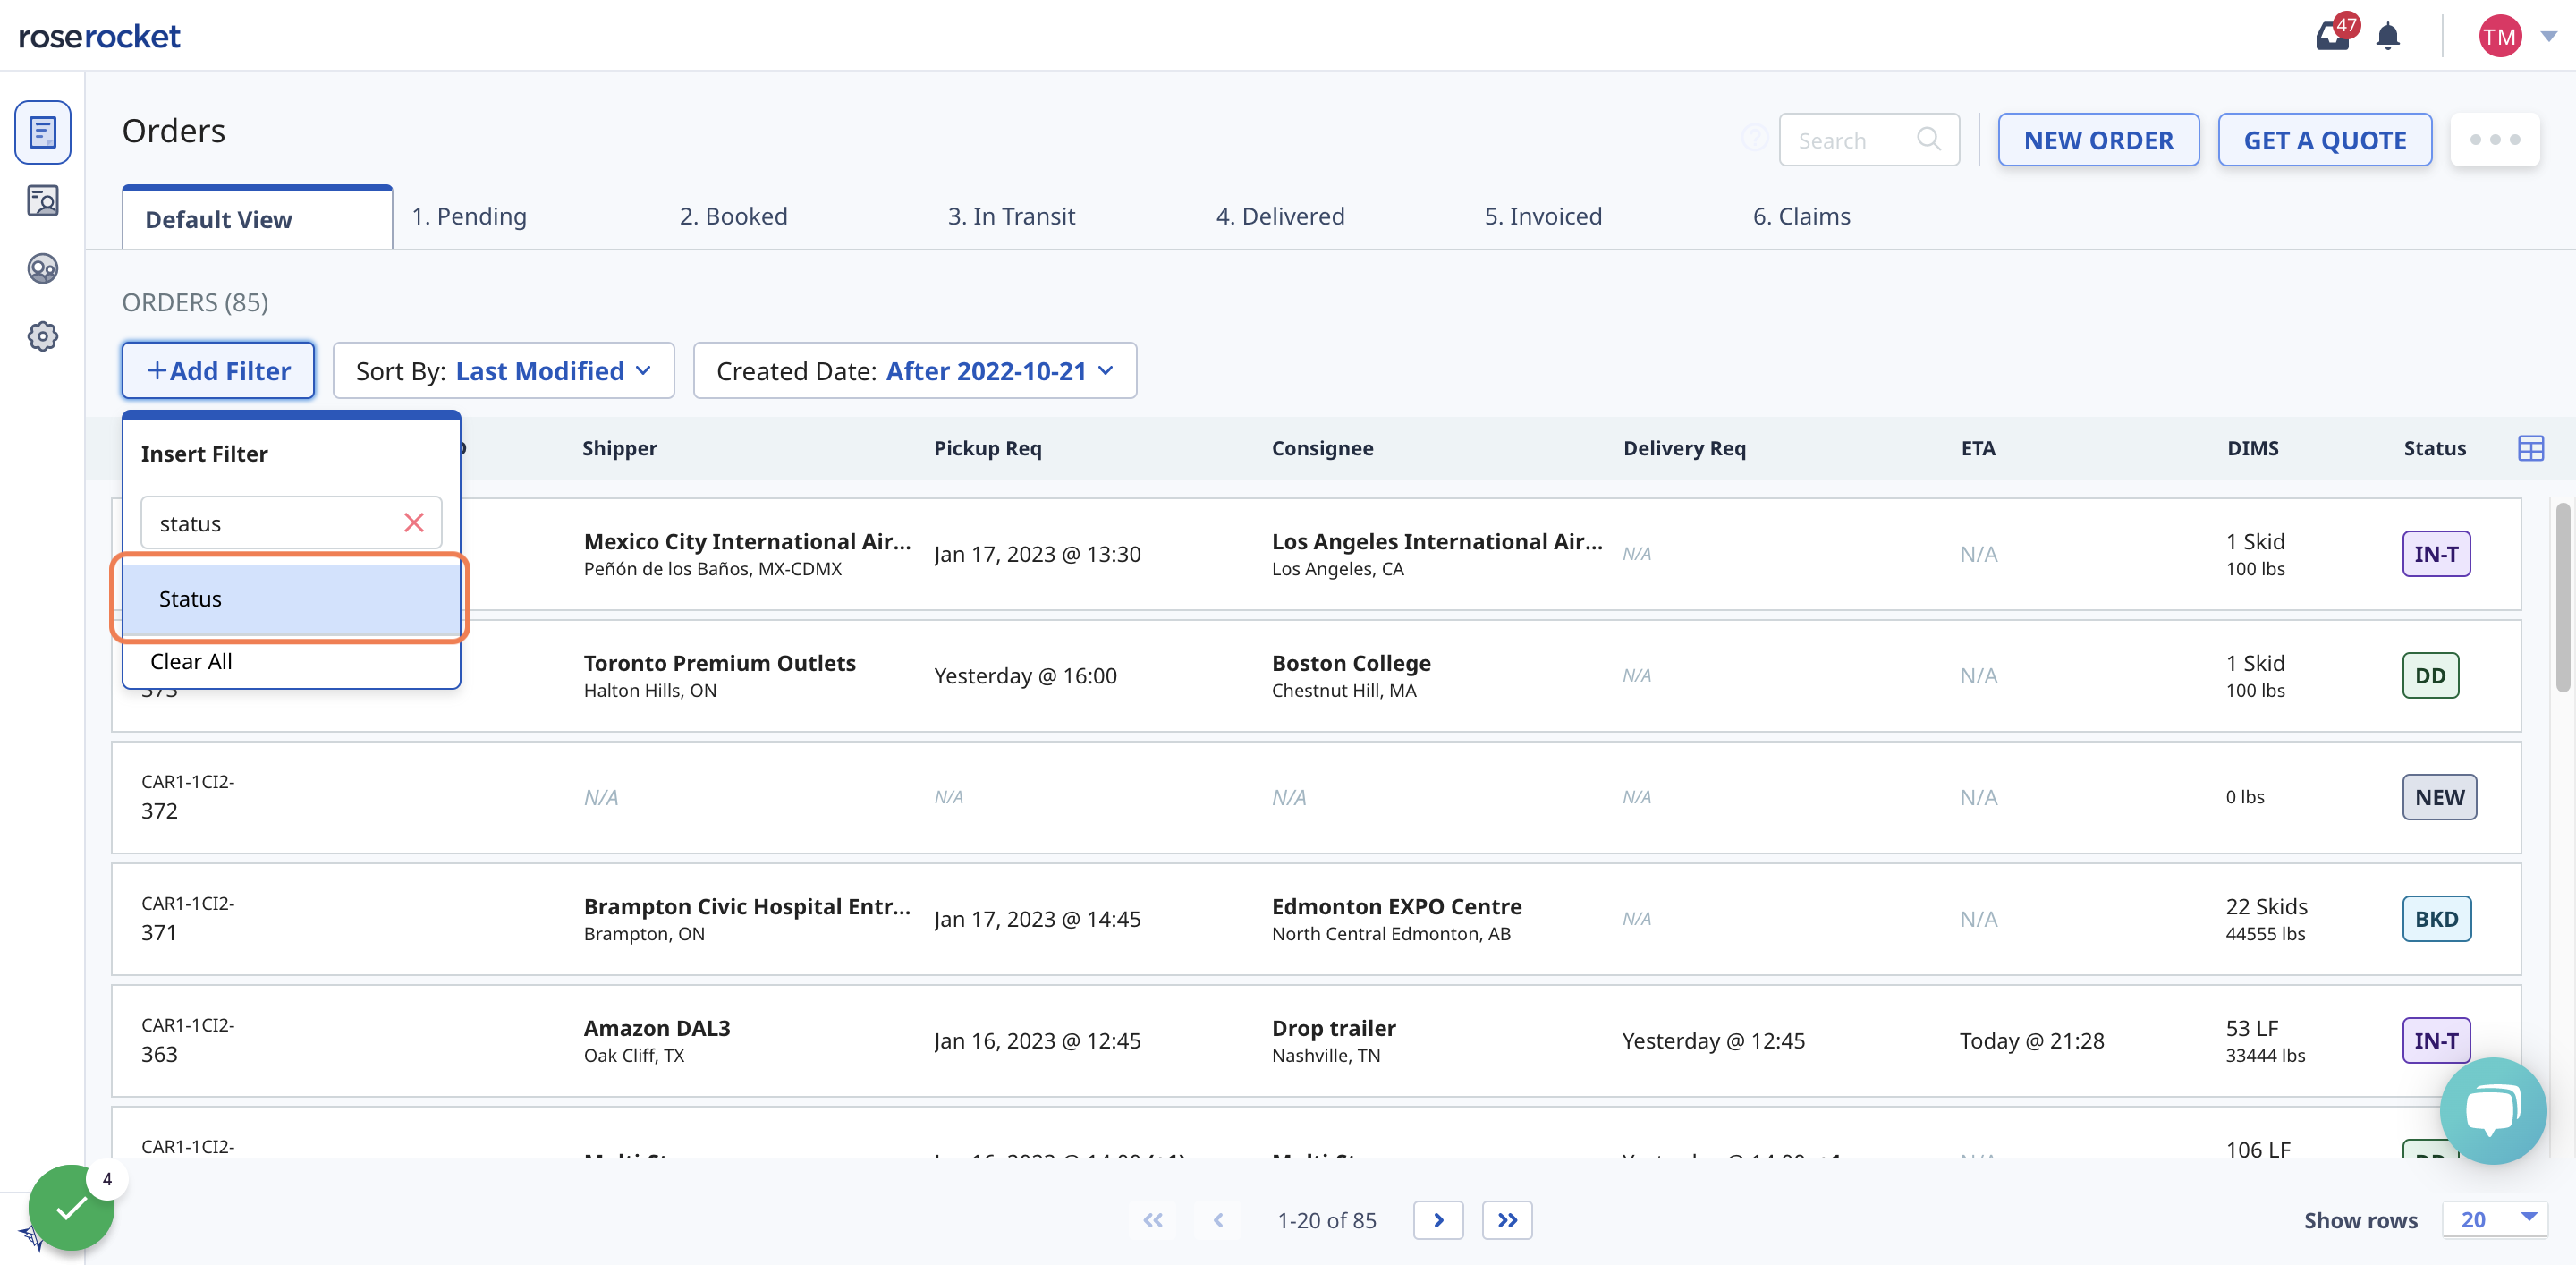Click Toronto Premium Outlets shipper
Image resolution: width=2576 pixels, height=1265 pixels.
click(719, 663)
